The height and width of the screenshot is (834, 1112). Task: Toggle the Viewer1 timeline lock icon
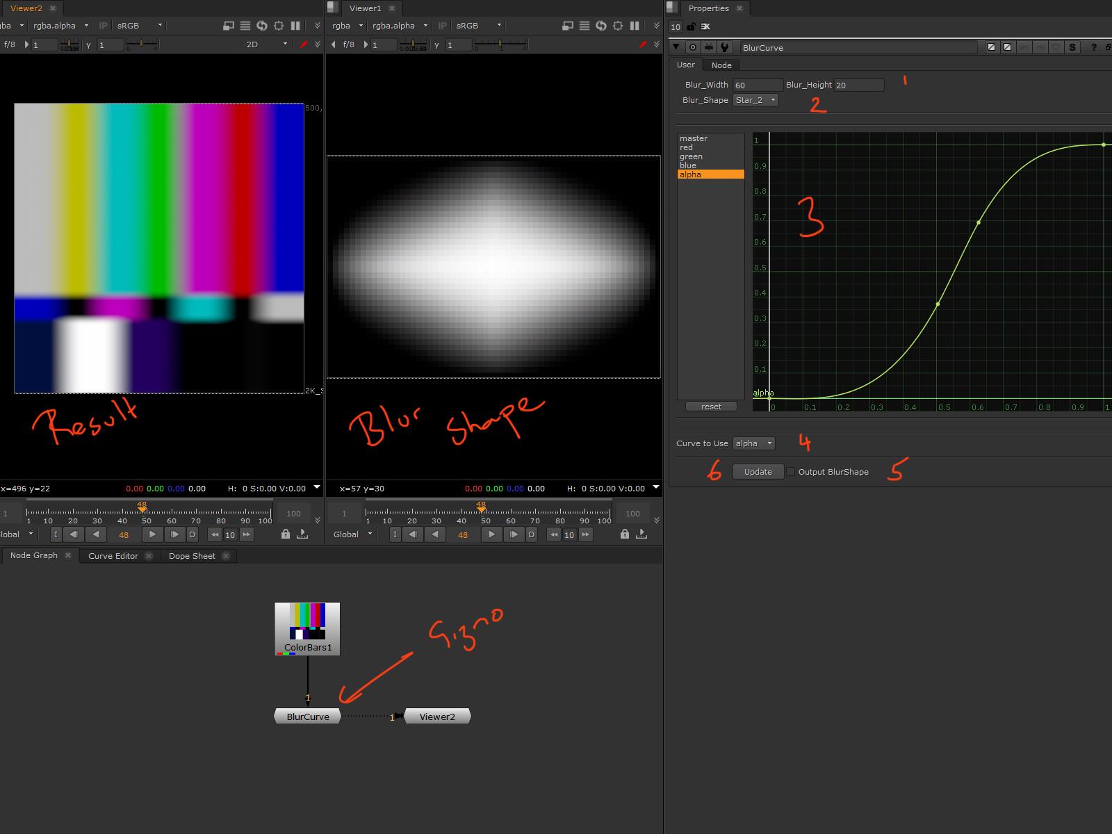pos(625,534)
